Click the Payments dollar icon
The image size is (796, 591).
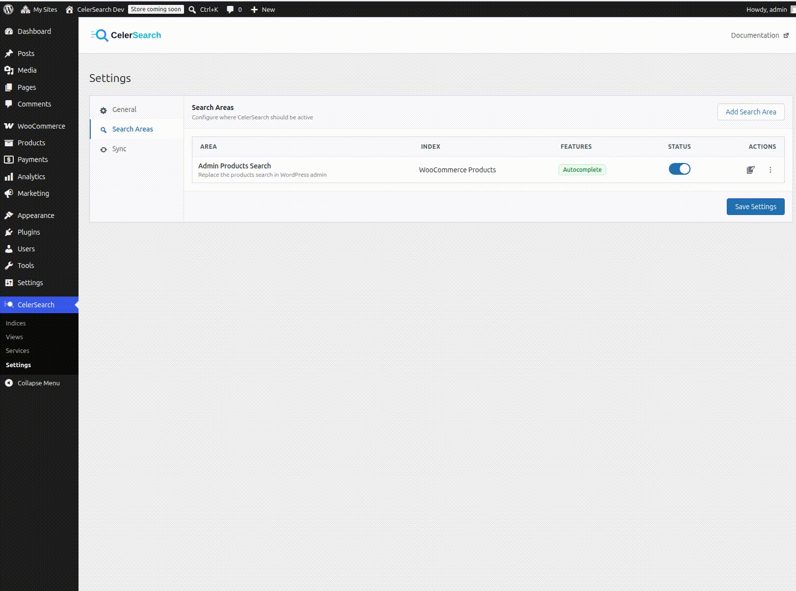(x=9, y=160)
